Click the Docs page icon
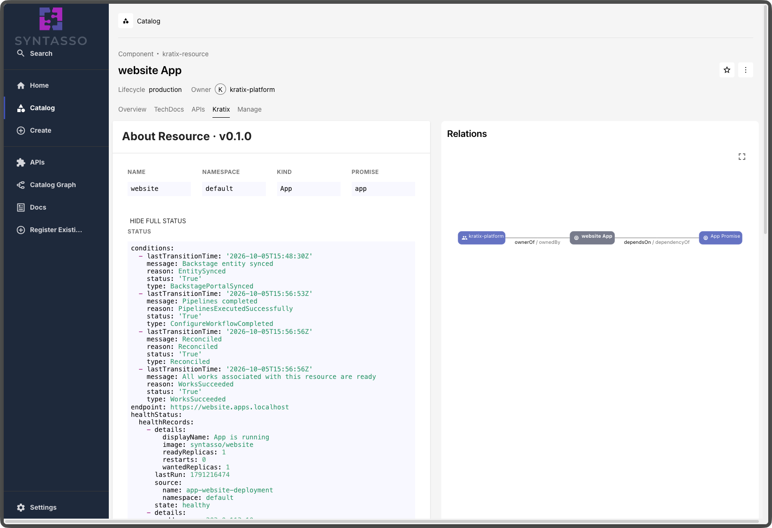Screen dimensions: 772x528 tap(21, 207)
